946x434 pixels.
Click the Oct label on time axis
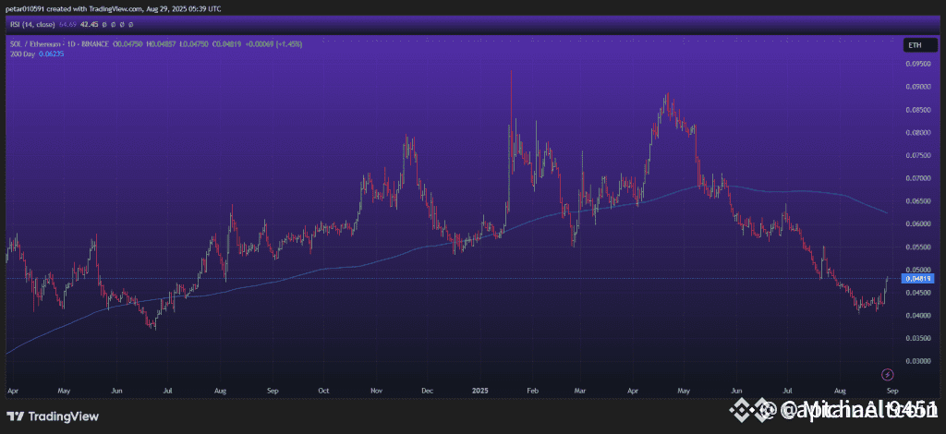pos(324,390)
